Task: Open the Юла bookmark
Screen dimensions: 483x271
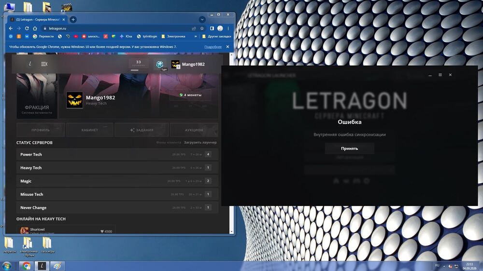Action: point(126,36)
